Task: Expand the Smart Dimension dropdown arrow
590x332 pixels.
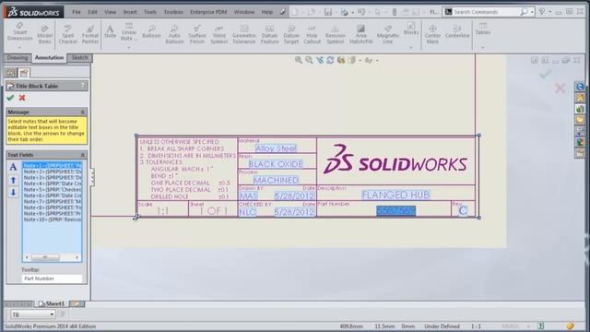Action: pyautogui.click(x=19, y=48)
